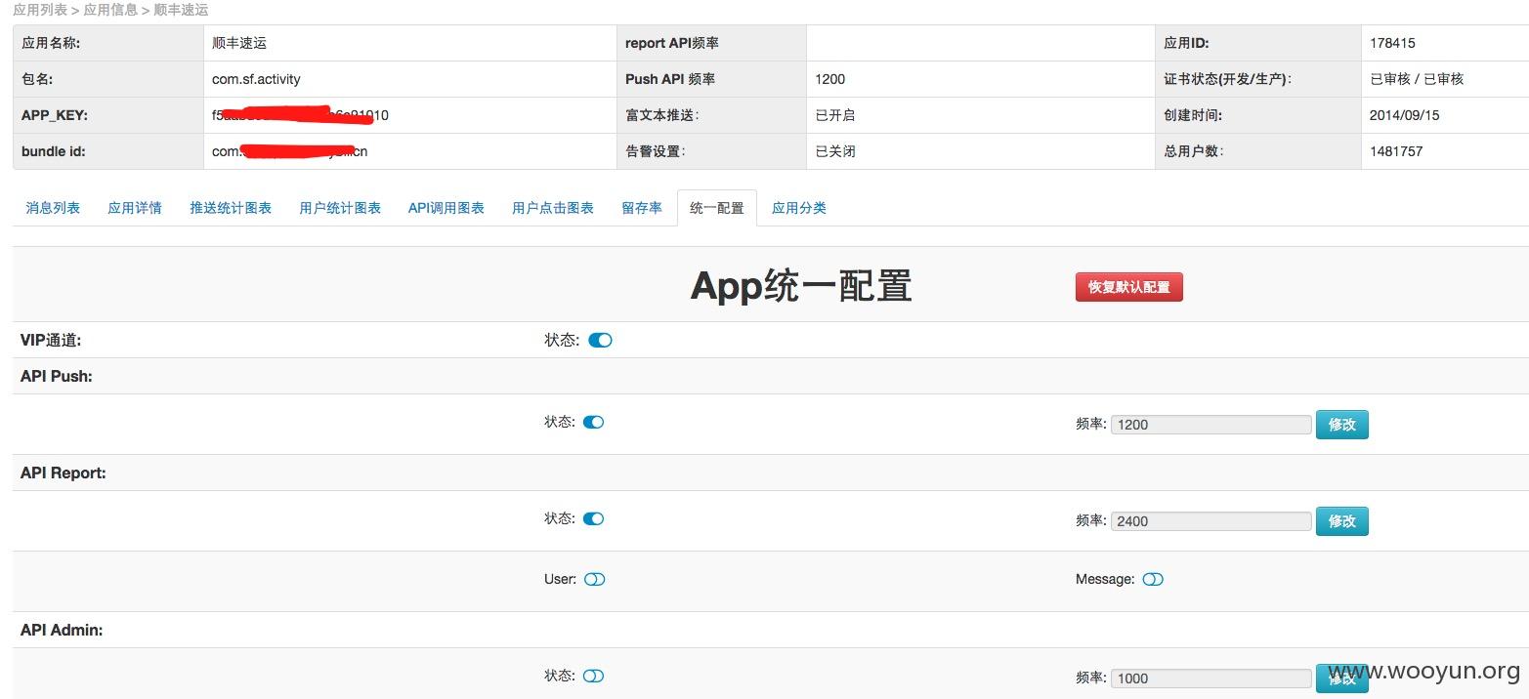Focus the API Report frequency field showing 2400
The image size is (1529, 699).
pyautogui.click(x=1211, y=521)
